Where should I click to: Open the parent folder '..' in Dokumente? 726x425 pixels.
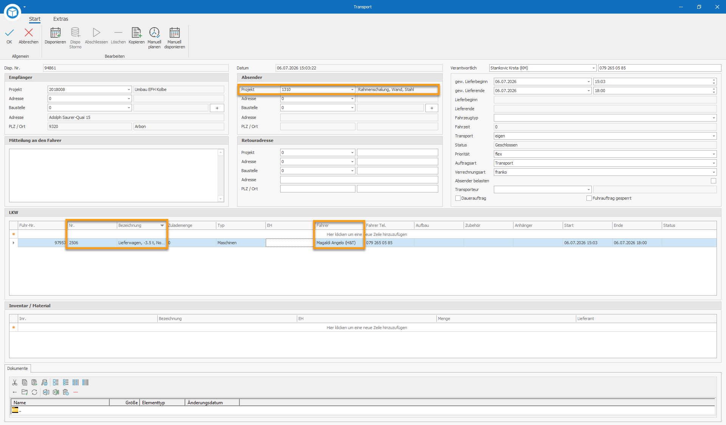(16, 410)
